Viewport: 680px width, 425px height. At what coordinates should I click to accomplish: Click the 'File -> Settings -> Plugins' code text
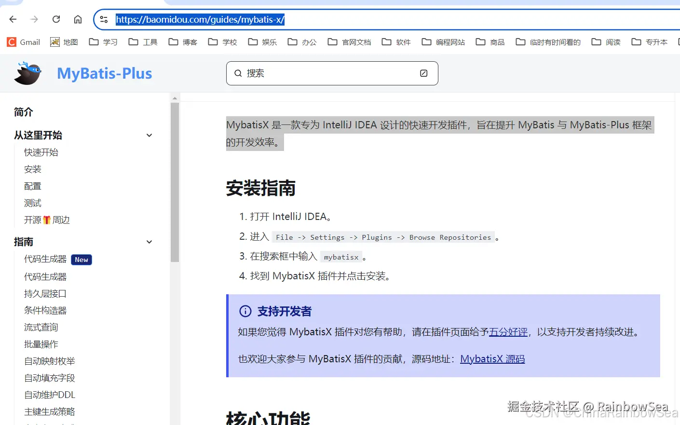383,237
